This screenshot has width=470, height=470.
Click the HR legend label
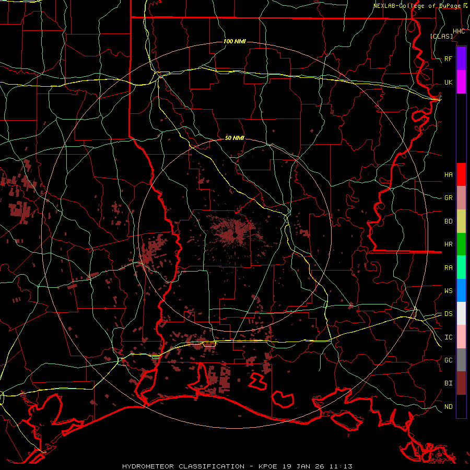click(x=448, y=244)
